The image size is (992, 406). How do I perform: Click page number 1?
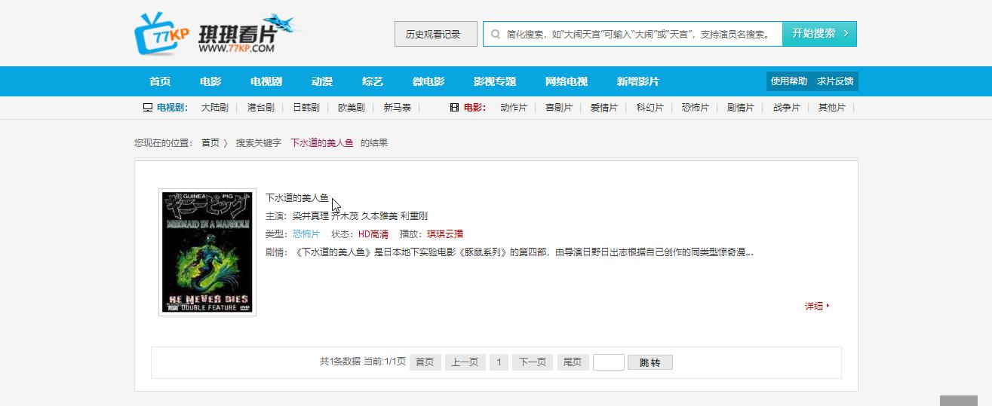[499, 362]
